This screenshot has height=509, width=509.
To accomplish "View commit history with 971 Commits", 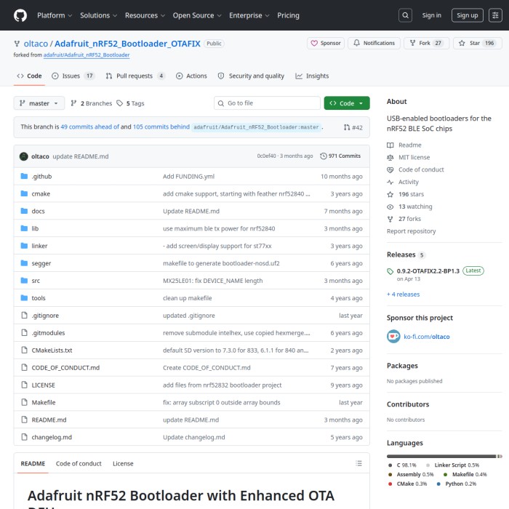I will [340, 156].
